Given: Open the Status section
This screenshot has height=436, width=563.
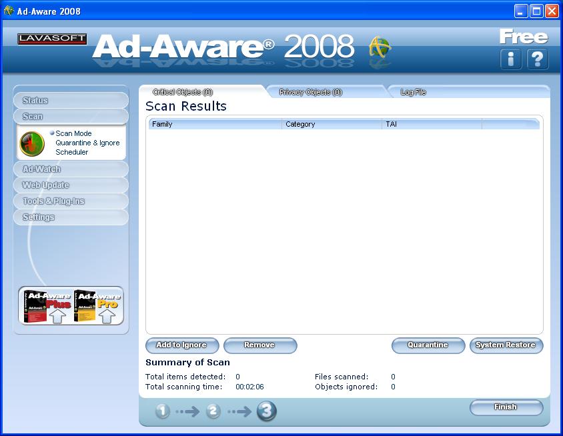Looking at the screenshot, I should click(71, 101).
